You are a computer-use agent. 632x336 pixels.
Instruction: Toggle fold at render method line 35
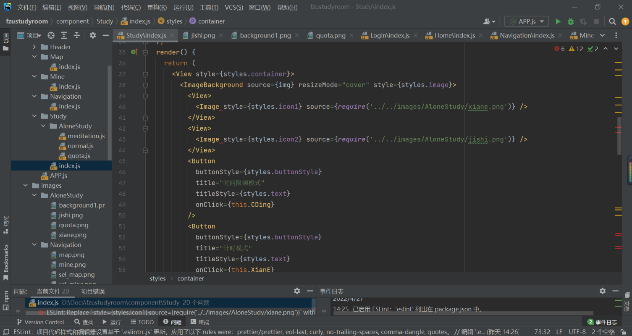pyautogui.click(x=145, y=52)
